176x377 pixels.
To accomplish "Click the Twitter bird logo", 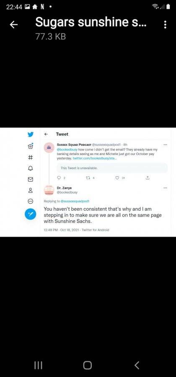I will pos(31,134).
